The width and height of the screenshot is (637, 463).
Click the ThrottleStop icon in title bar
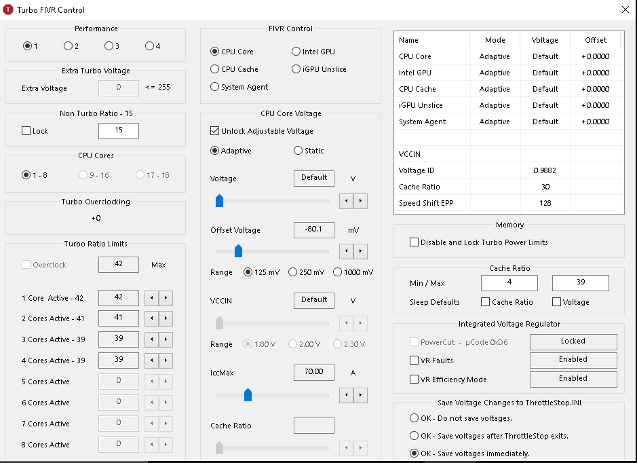pos(8,10)
